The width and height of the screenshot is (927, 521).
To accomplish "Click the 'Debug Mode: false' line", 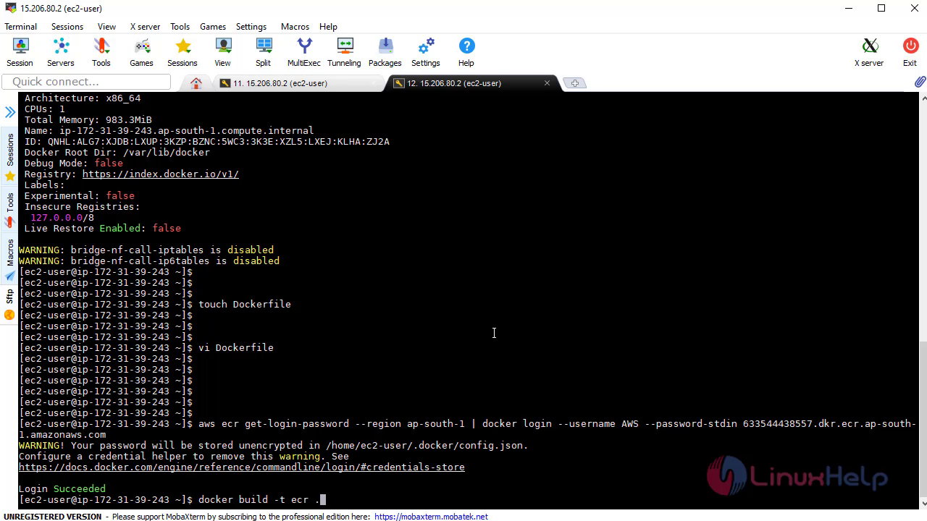I will coord(73,164).
